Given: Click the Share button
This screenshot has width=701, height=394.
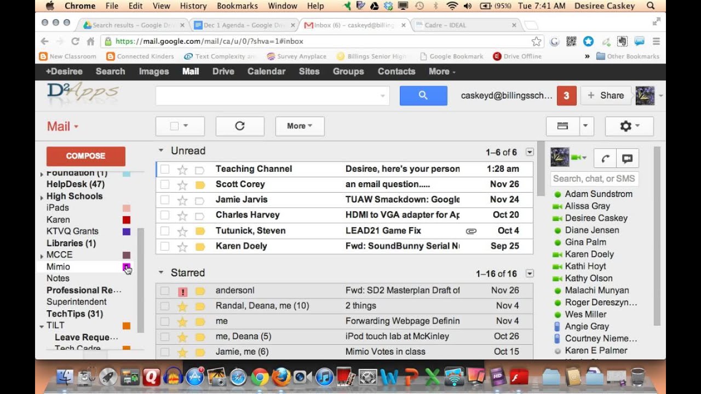Looking at the screenshot, I should pyautogui.click(x=606, y=96).
